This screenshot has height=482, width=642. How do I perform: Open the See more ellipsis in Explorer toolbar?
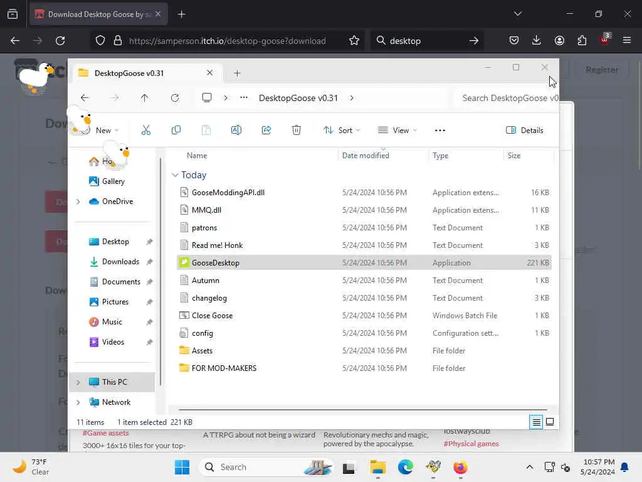coord(439,131)
